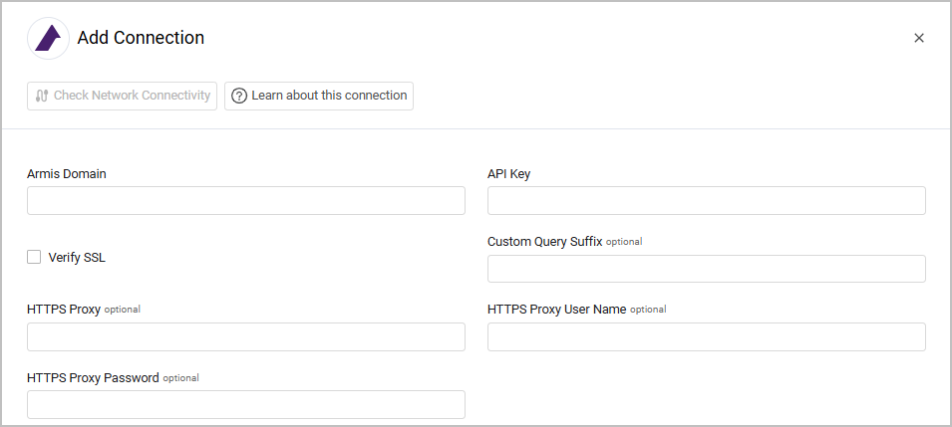Focus the HTTPS Proxy User Name field
The image size is (952, 427).
pos(706,336)
